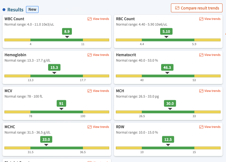Image resolution: width=226 pixels, height=162 pixels.
Task: Click the 30.0 MCH value marker
Action: (x=170, y=104)
